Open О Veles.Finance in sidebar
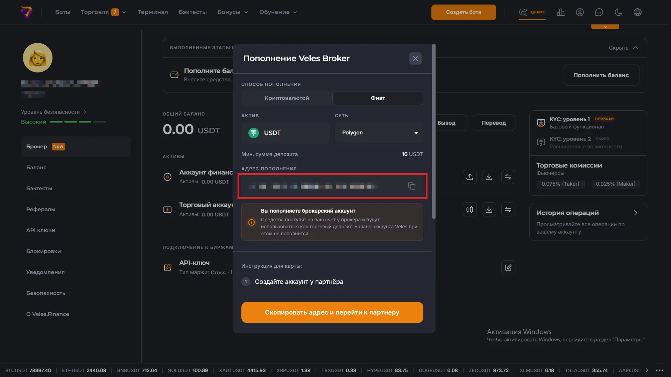Viewport: 671px width, 377px height. pos(48,314)
